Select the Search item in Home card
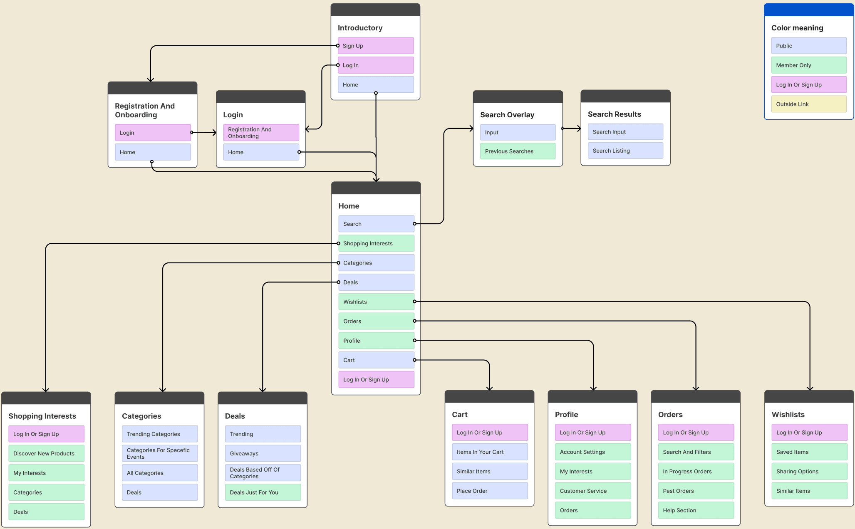Viewport: 855px width, 529px height. (x=376, y=224)
